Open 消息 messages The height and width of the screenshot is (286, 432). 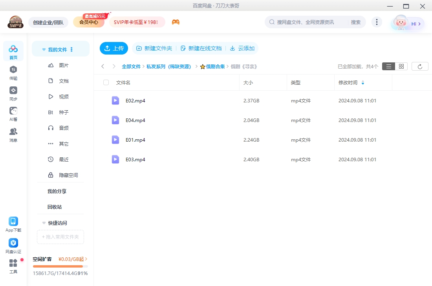coord(13,134)
